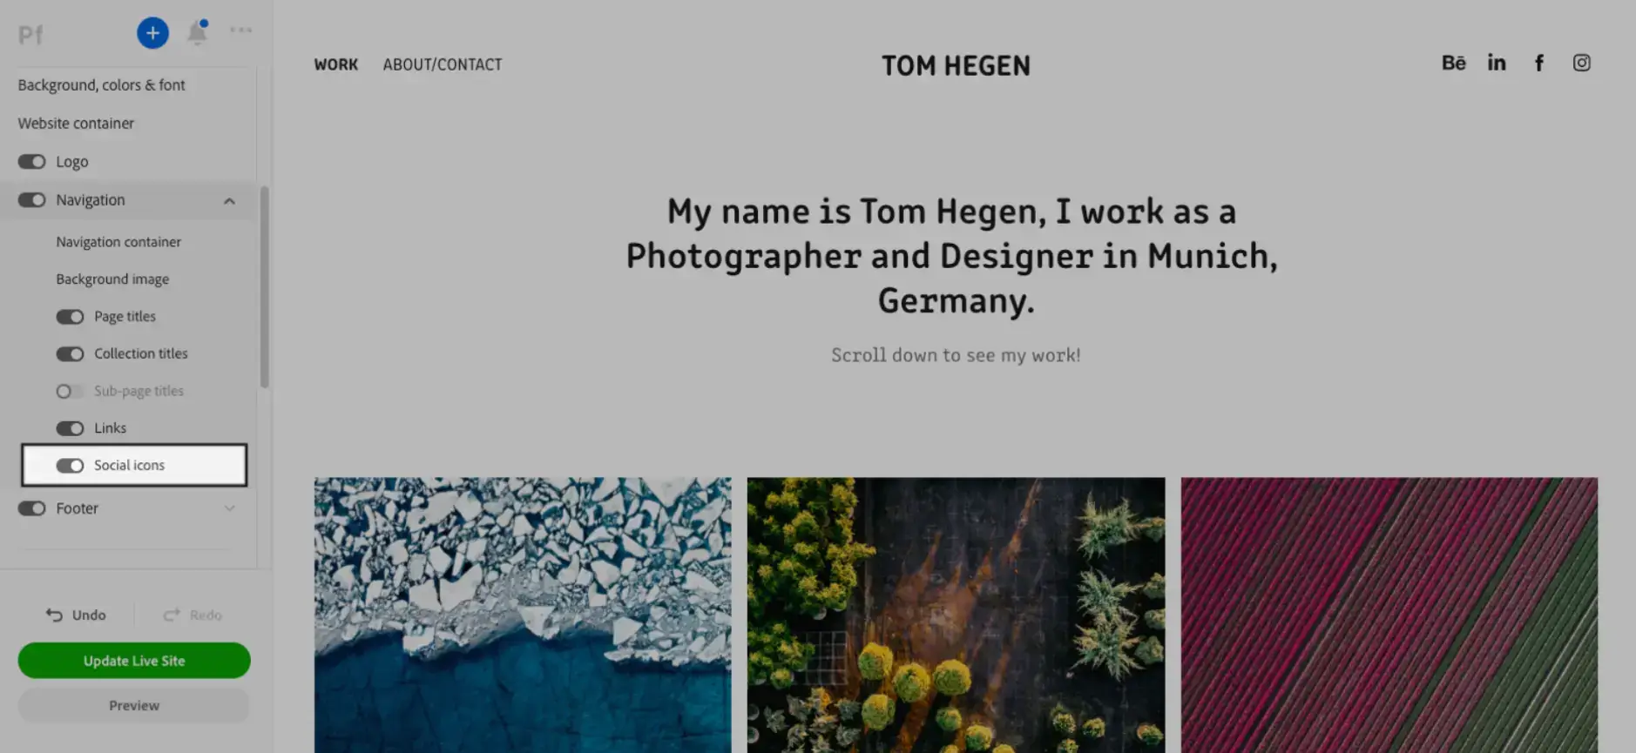This screenshot has height=753, width=1636.
Task: Collapse the Navigation section chevron
Action: point(229,201)
